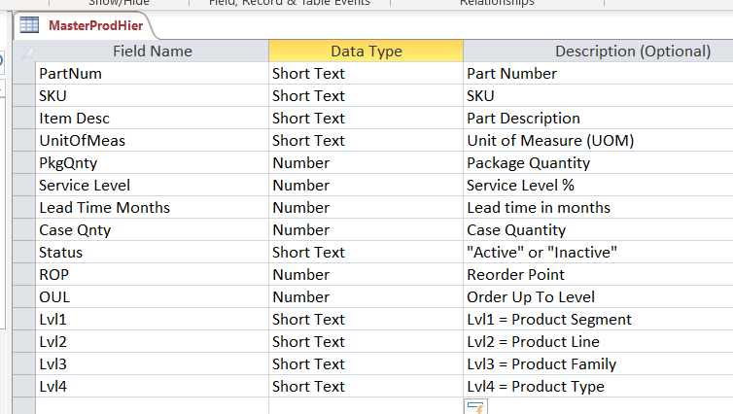Click the 'Reorder Point' description cell
The height and width of the screenshot is (414, 733).
(599, 275)
